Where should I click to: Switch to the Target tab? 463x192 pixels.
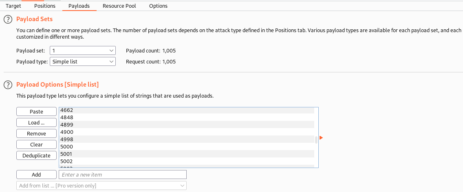(x=13, y=6)
